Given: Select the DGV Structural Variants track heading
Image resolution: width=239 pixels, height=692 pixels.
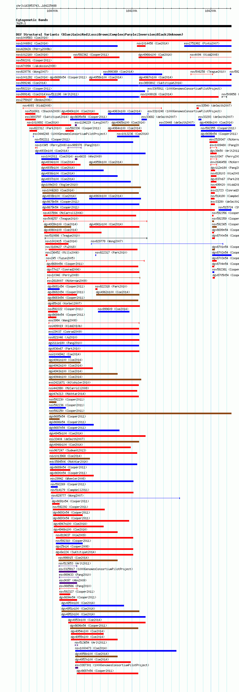Looking at the screenshot, I should [x=100, y=34].
